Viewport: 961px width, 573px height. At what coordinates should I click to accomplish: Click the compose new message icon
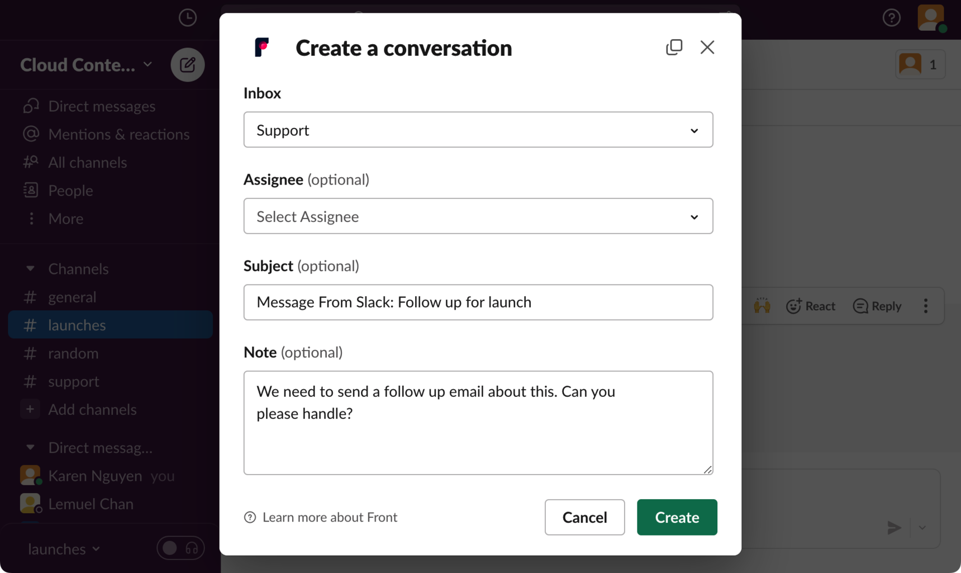pyautogui.click(x=188, y=65)
